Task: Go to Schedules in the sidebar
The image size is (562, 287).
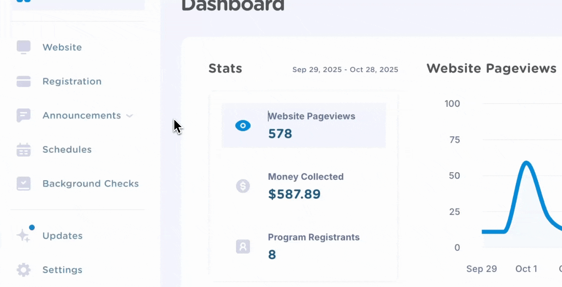Action: pos(67,149)
